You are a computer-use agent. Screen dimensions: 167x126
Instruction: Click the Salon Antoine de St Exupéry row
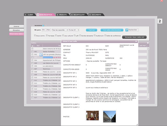click(46, 49)
